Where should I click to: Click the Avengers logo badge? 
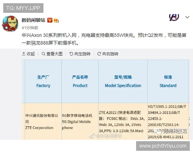coord(174,17)
